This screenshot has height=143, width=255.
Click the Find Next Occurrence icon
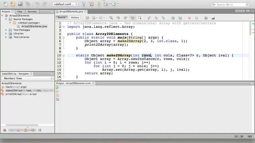click(x=126, y=18)
